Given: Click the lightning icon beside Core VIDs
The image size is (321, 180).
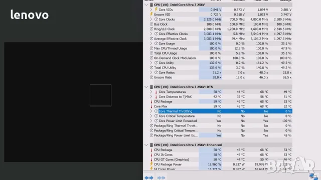Looking at the screenshot, I should point(156,9).
